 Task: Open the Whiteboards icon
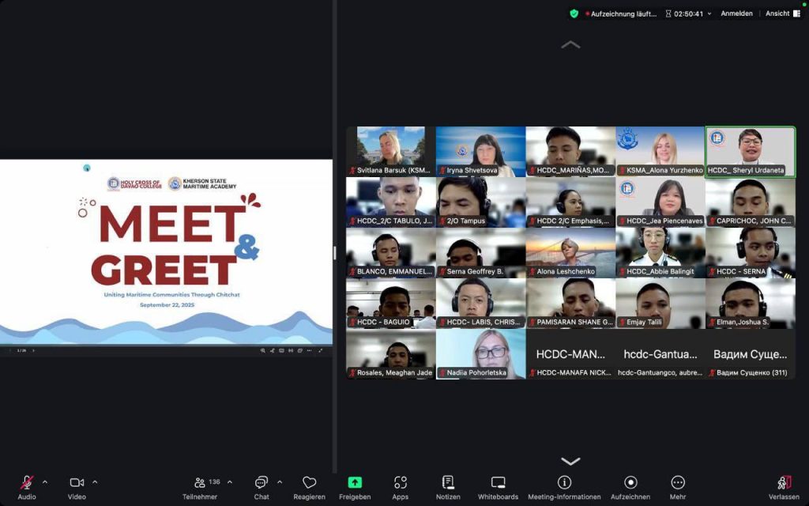(498, 483)
